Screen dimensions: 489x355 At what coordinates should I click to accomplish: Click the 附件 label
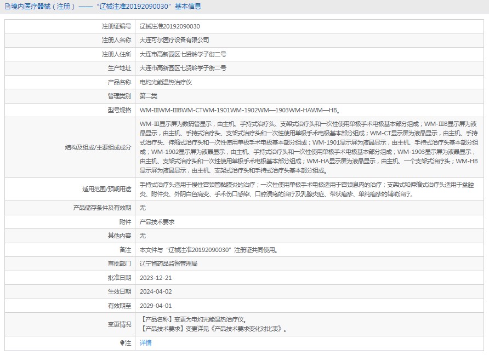125,222
